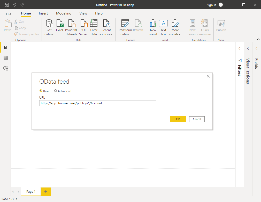The width and height of the screenshot is (261, 202).
Task: Click the user avatar circle
Action: pyautogui.click(x=221, y=5)
